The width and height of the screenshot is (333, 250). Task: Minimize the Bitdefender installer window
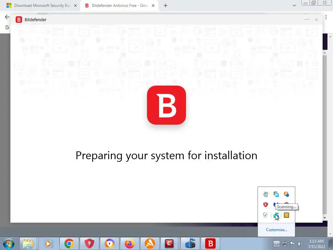(307, 20)
